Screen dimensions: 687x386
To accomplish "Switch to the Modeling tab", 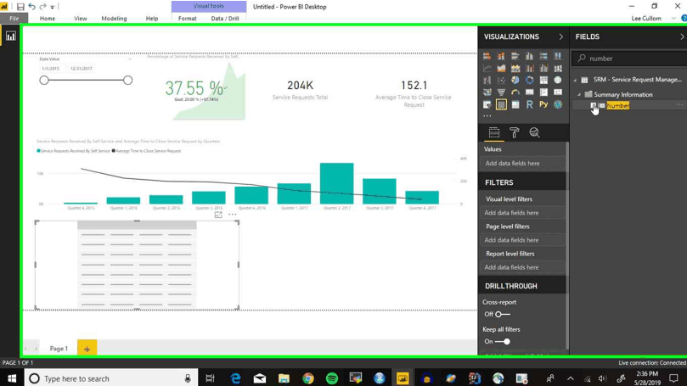I will click(x=114, y=19).
